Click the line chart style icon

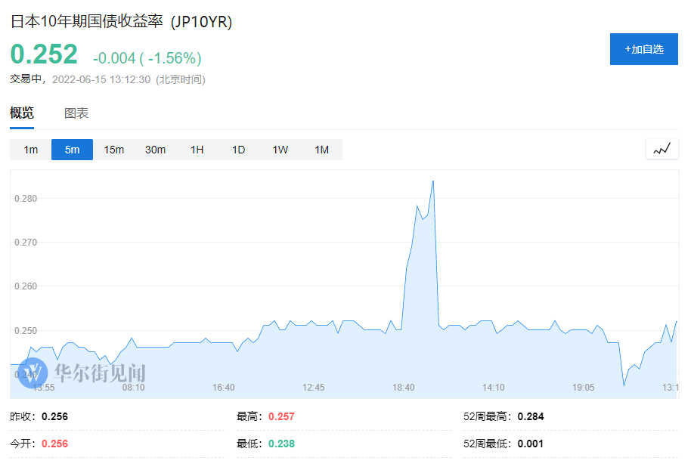(x=662, y=149)
